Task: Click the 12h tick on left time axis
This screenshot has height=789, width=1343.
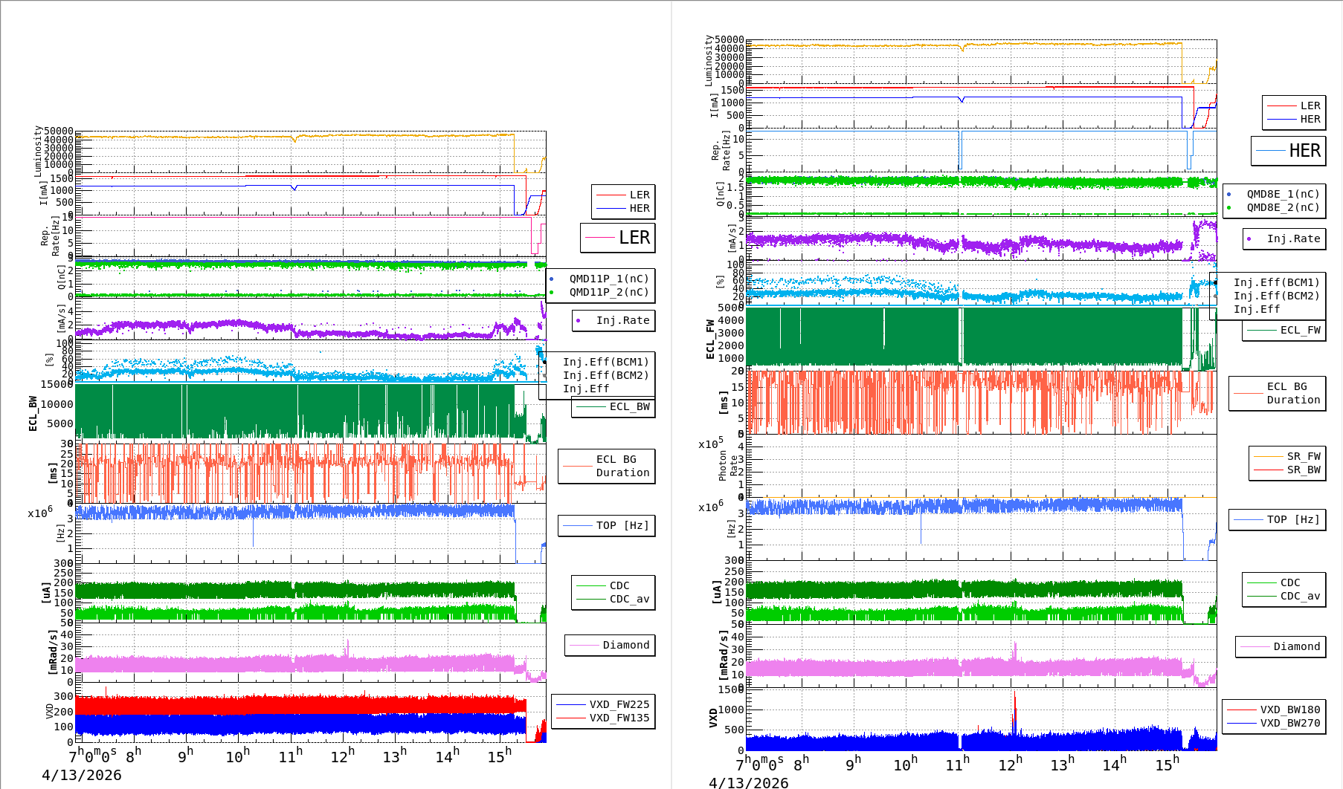Action: coord(342,756)
